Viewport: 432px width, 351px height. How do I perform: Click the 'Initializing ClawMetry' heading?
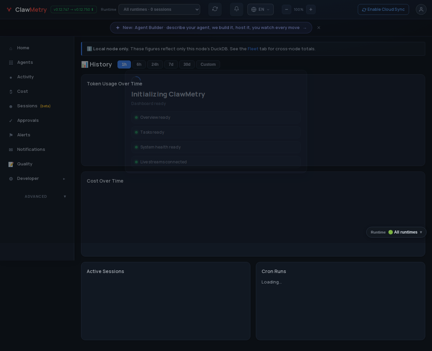click(x=168, y=94)
